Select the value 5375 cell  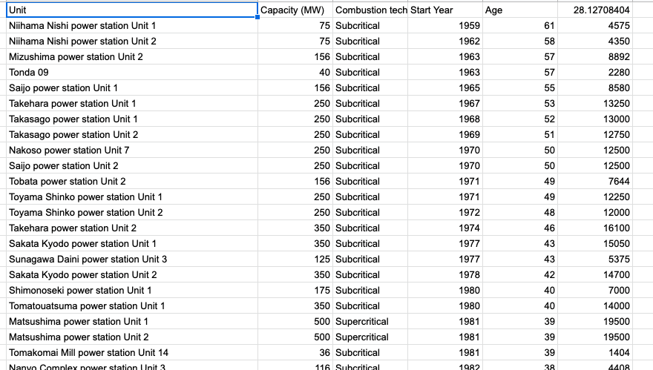pyautogui.click(x=595, y=260)
